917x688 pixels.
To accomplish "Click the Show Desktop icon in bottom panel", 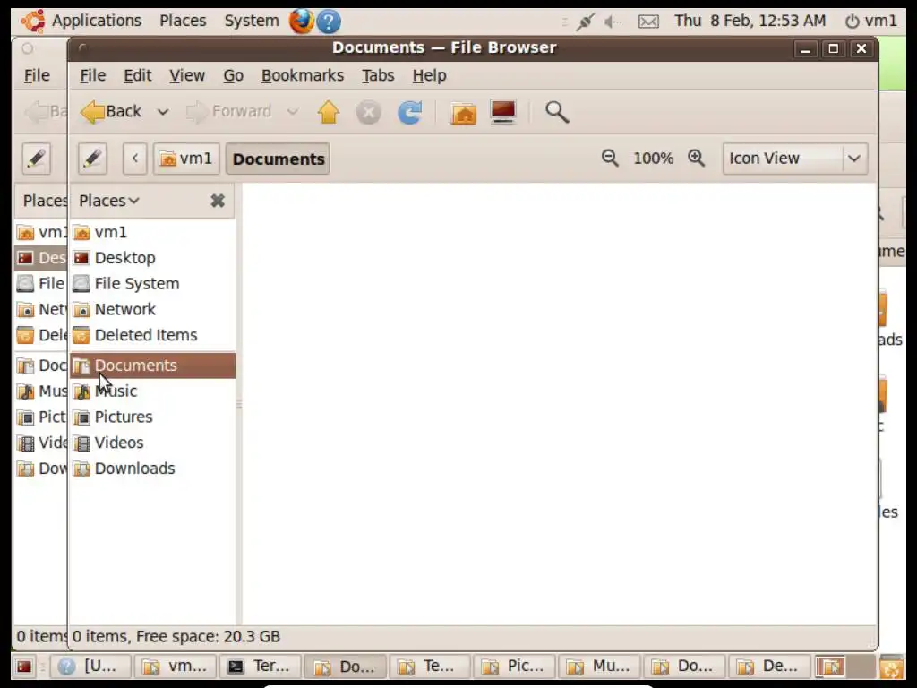I will tap(24, 666).
